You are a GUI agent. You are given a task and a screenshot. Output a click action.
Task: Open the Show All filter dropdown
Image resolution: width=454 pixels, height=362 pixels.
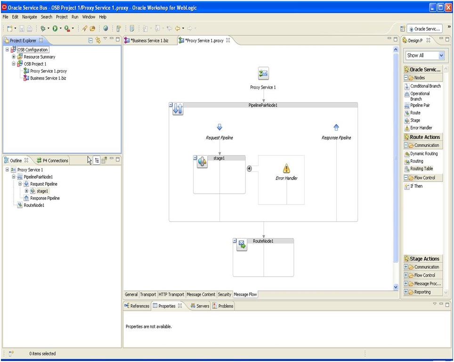[x=442, y=55]
